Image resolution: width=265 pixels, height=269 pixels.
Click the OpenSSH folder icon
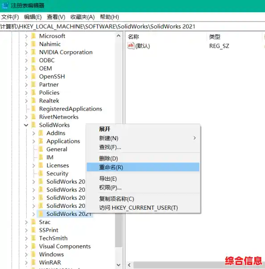click(x=33, y=76)
